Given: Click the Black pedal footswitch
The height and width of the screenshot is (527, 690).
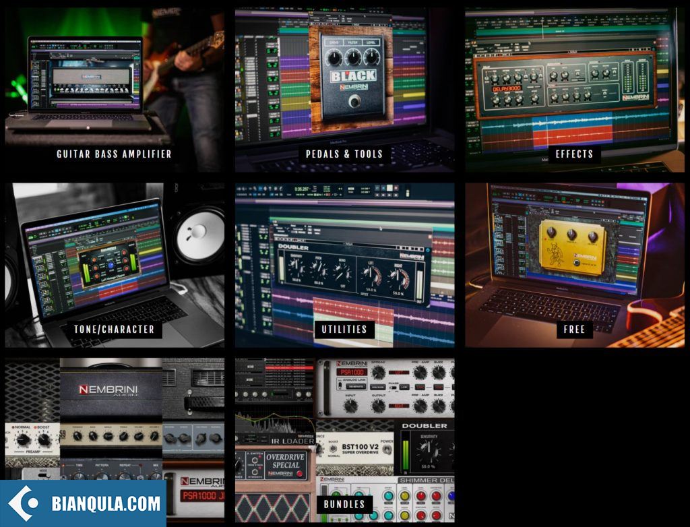Looking at the screenshot, I should (x=354, y=102).
